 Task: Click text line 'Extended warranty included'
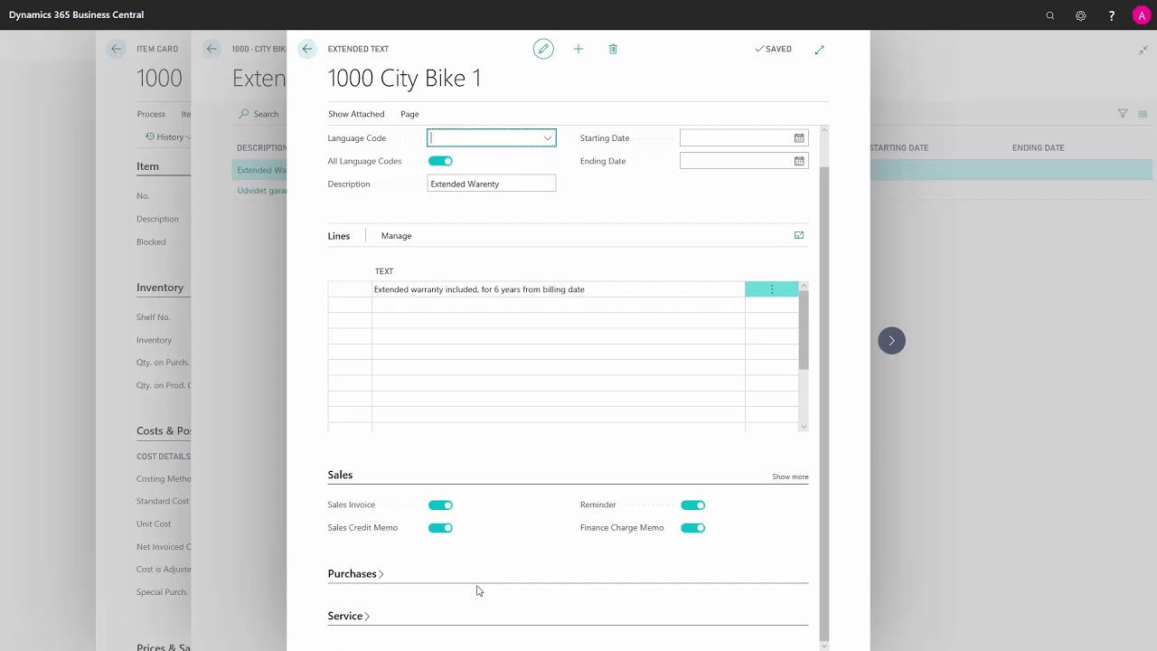click(x=558, y=289)
